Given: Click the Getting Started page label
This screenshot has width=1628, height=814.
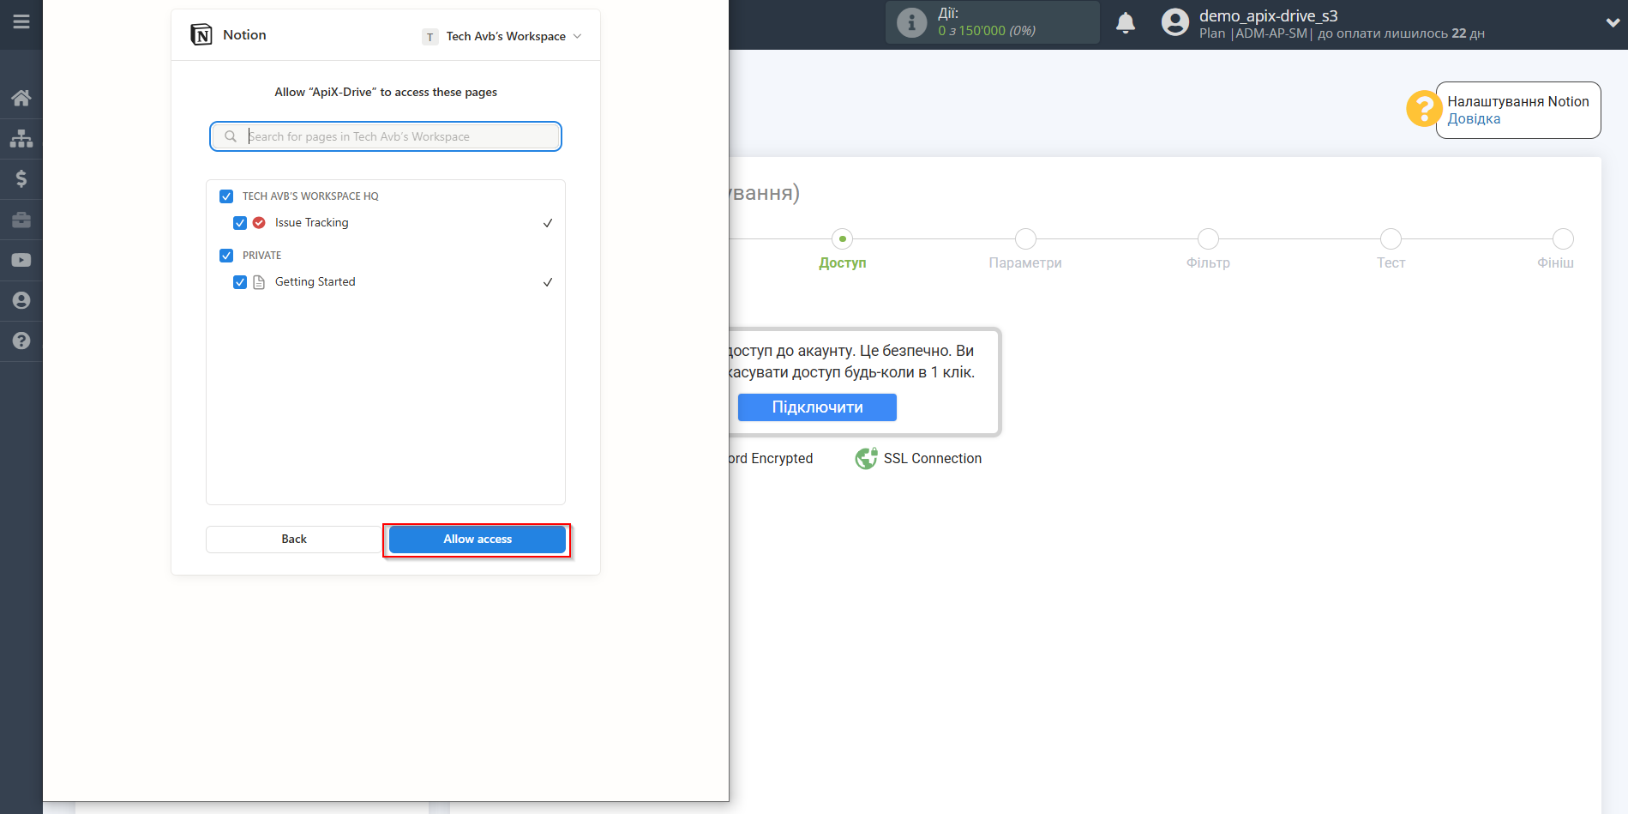Looking at the screenshot, I should pos(315,282).
